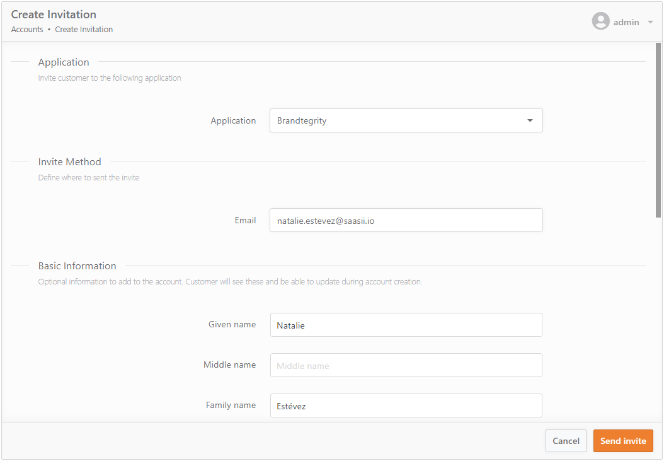The image size is (664, 461).
Task: Click 'Invite customer to the following application' text
Action: coord(110,78)
